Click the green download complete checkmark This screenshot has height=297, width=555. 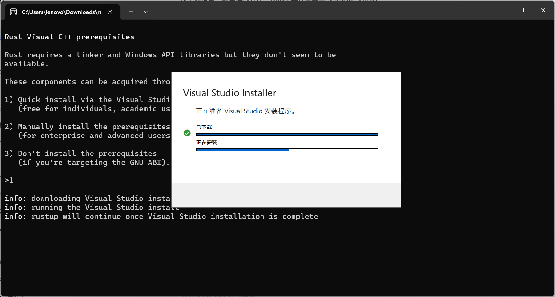[x=187, y=133]
